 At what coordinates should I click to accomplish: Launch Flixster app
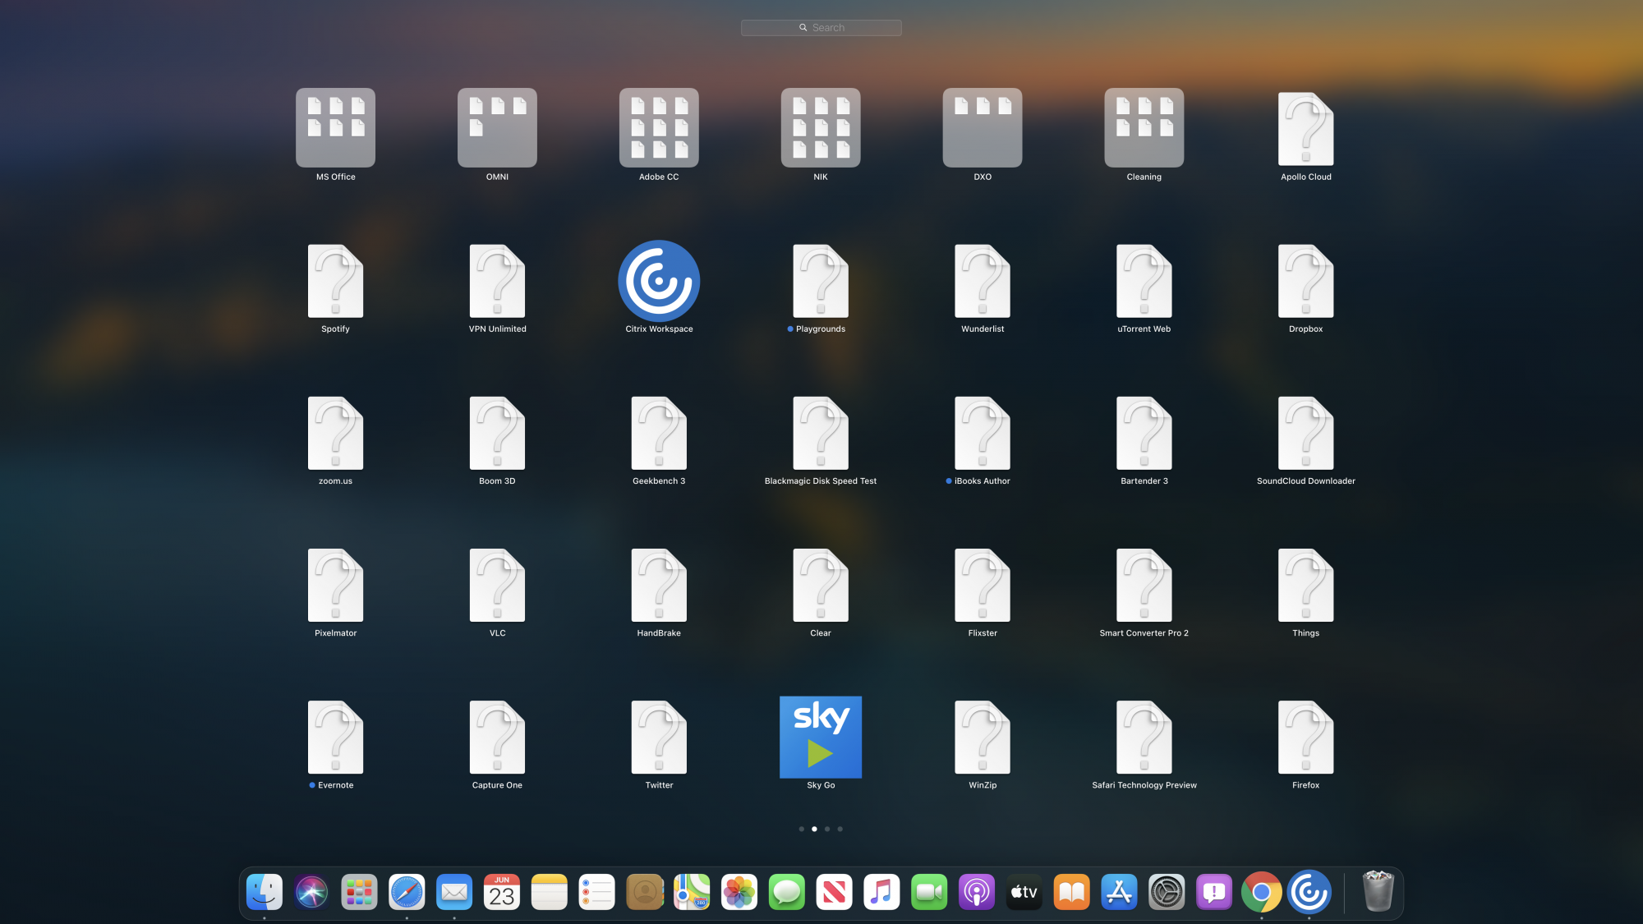[983, 585]
